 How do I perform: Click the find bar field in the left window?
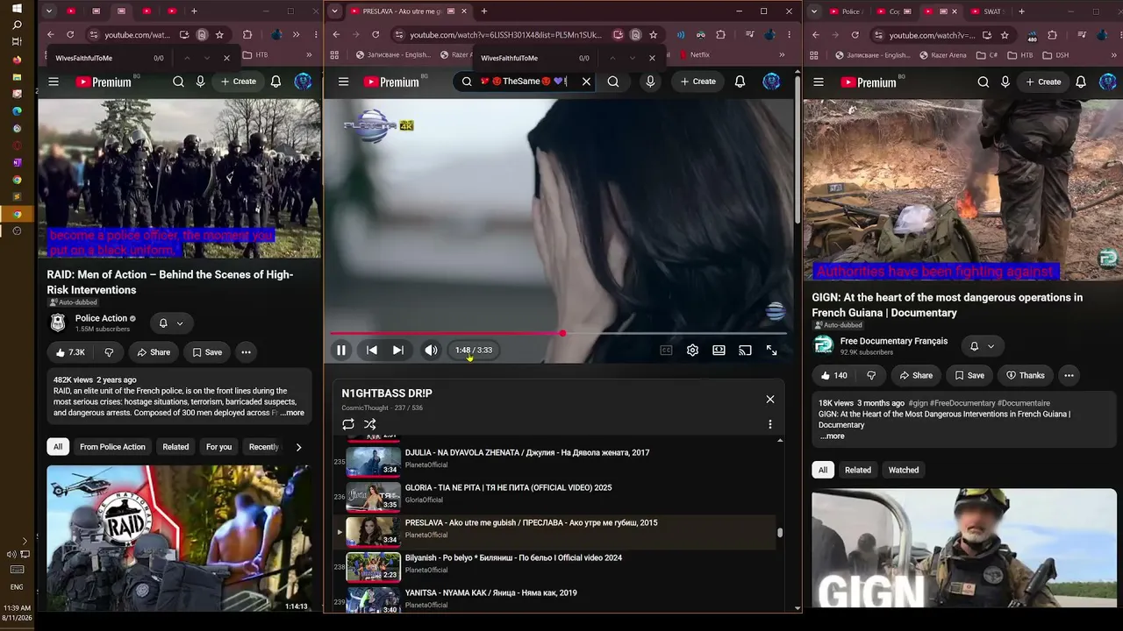coord(101,58)
